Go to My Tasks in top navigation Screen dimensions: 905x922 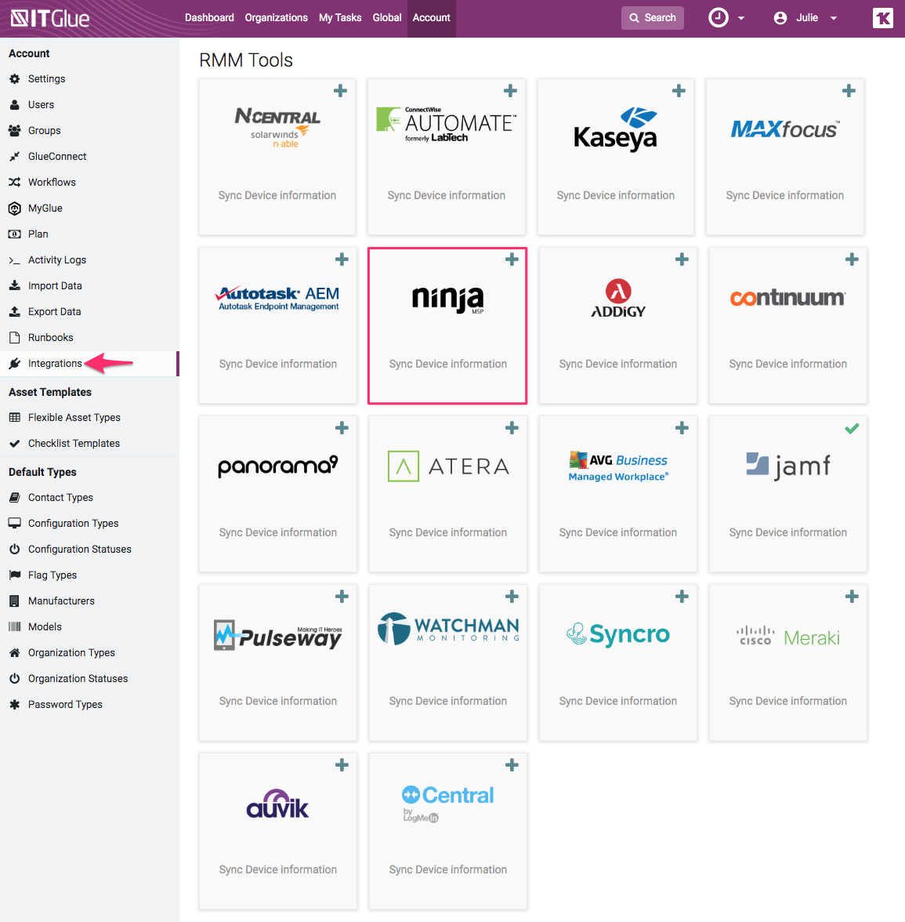340,17
